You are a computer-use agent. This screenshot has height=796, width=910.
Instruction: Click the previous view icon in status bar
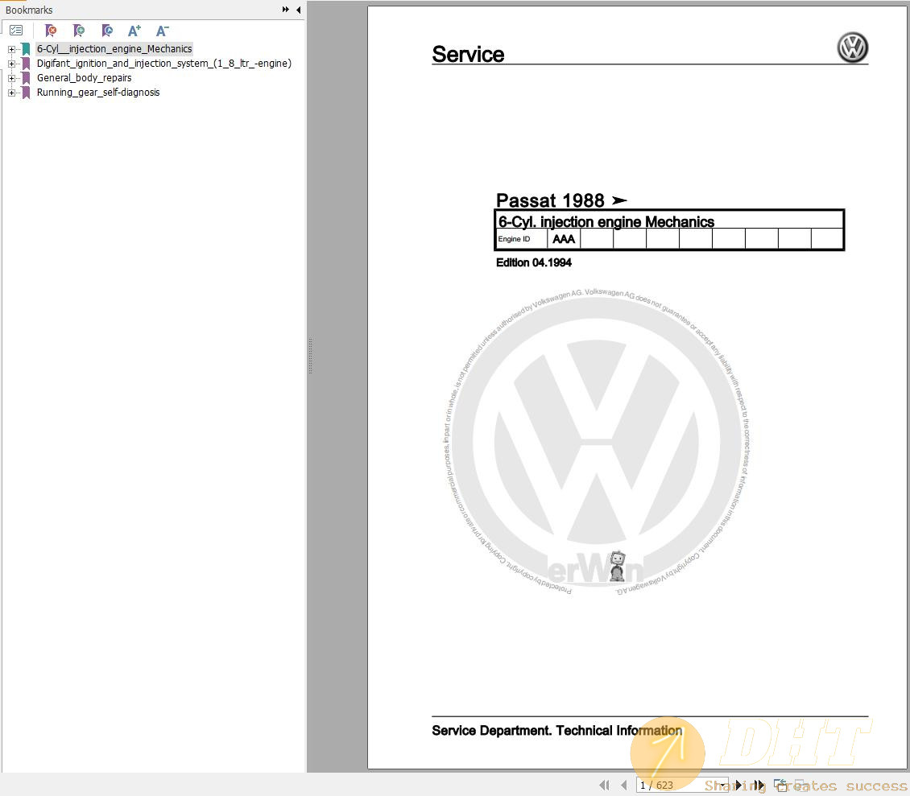780,785
